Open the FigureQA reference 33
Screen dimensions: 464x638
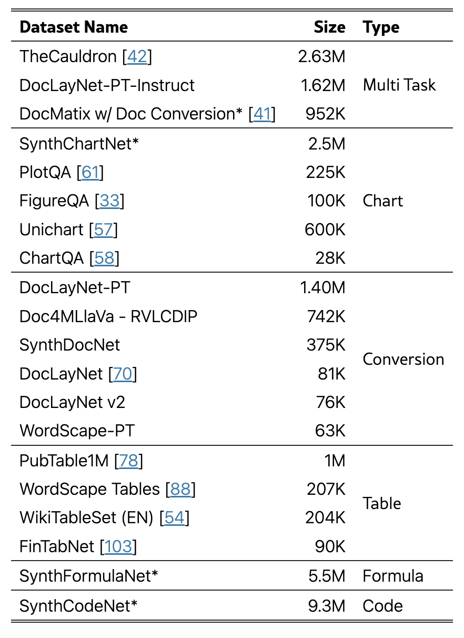click(109, 201)
